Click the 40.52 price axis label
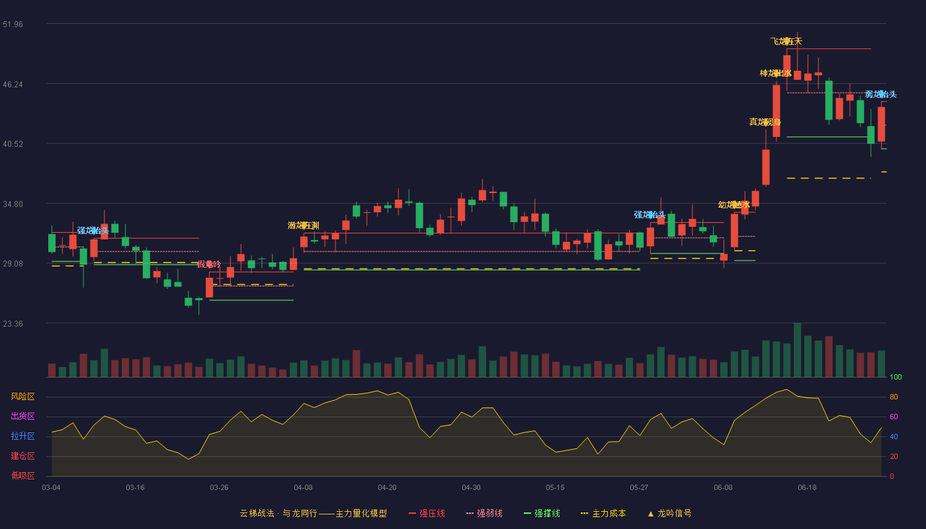This screenshot has height=529, width=926. [x=13, y=144]
